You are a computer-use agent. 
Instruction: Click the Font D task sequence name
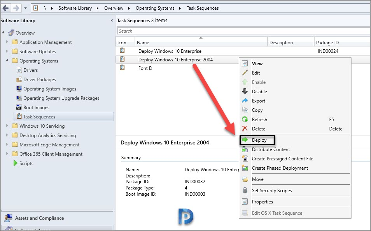[x=145, y=68]
